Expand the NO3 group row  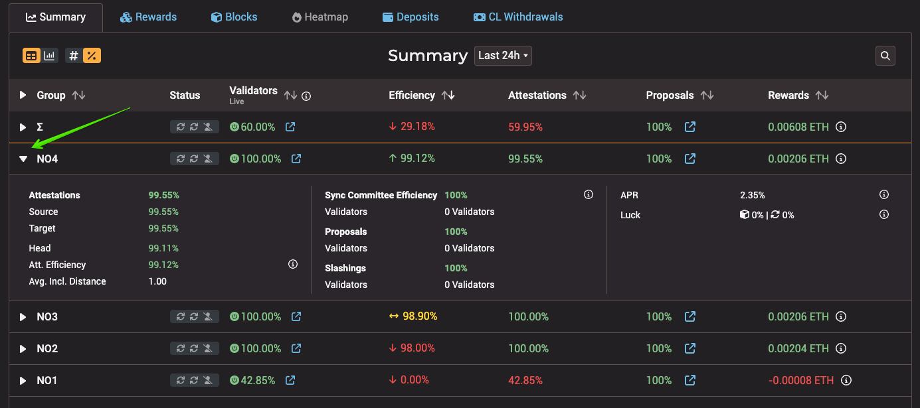coord(23,317)
